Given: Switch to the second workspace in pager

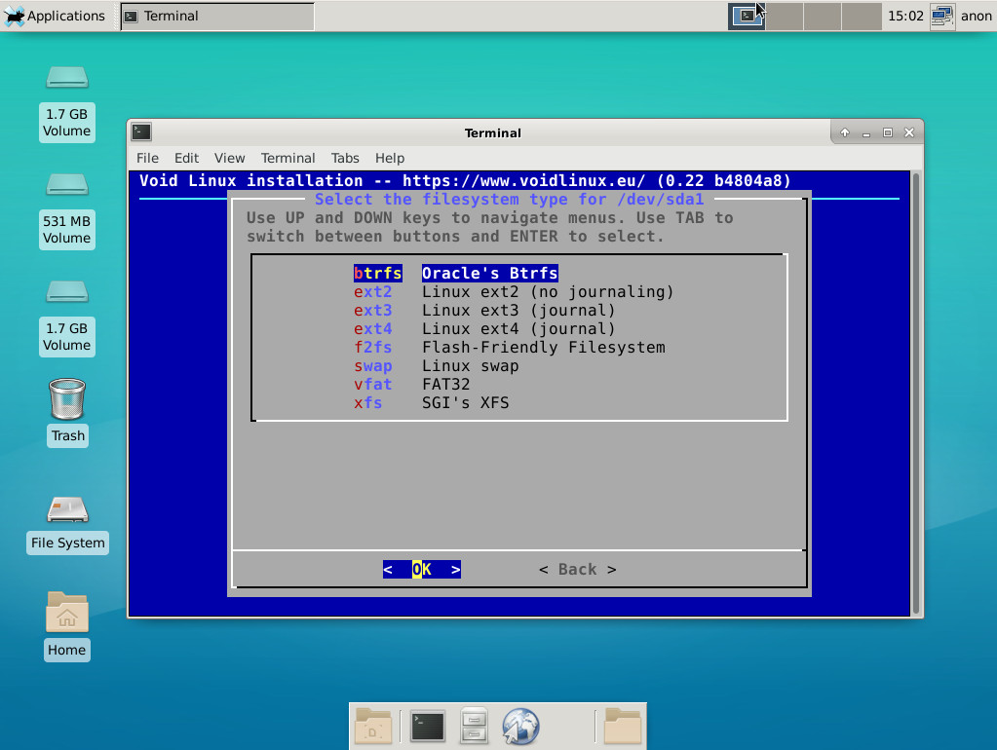Looking at the screenshot, I should coord(785,16).
